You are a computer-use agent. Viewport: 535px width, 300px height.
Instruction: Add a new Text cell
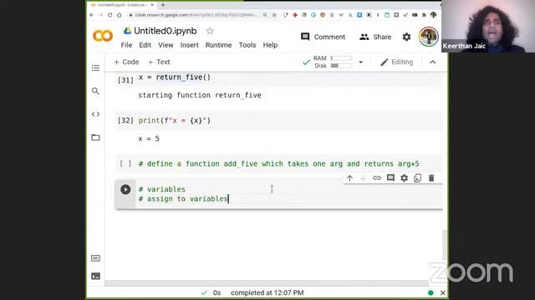coord(159,62)
